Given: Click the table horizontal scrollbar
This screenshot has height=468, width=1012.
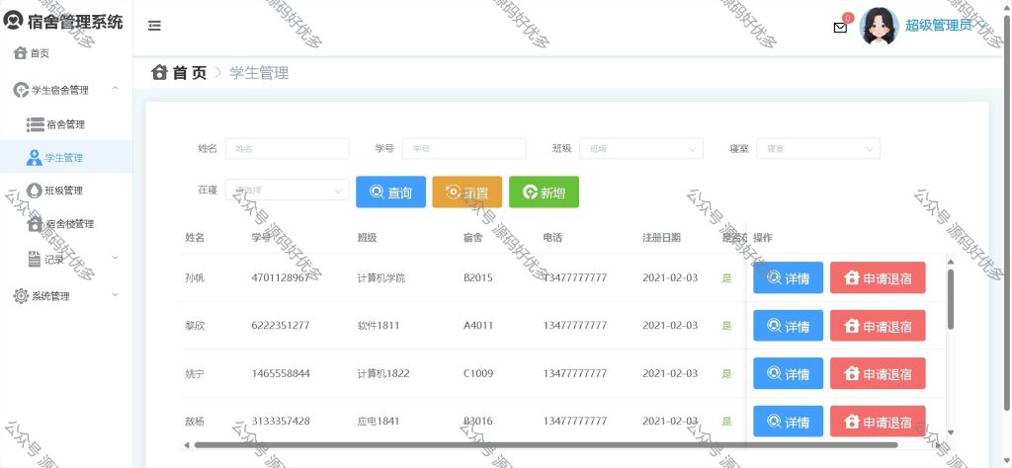Looking at the screenshot, I should click(x=546, y=444).
